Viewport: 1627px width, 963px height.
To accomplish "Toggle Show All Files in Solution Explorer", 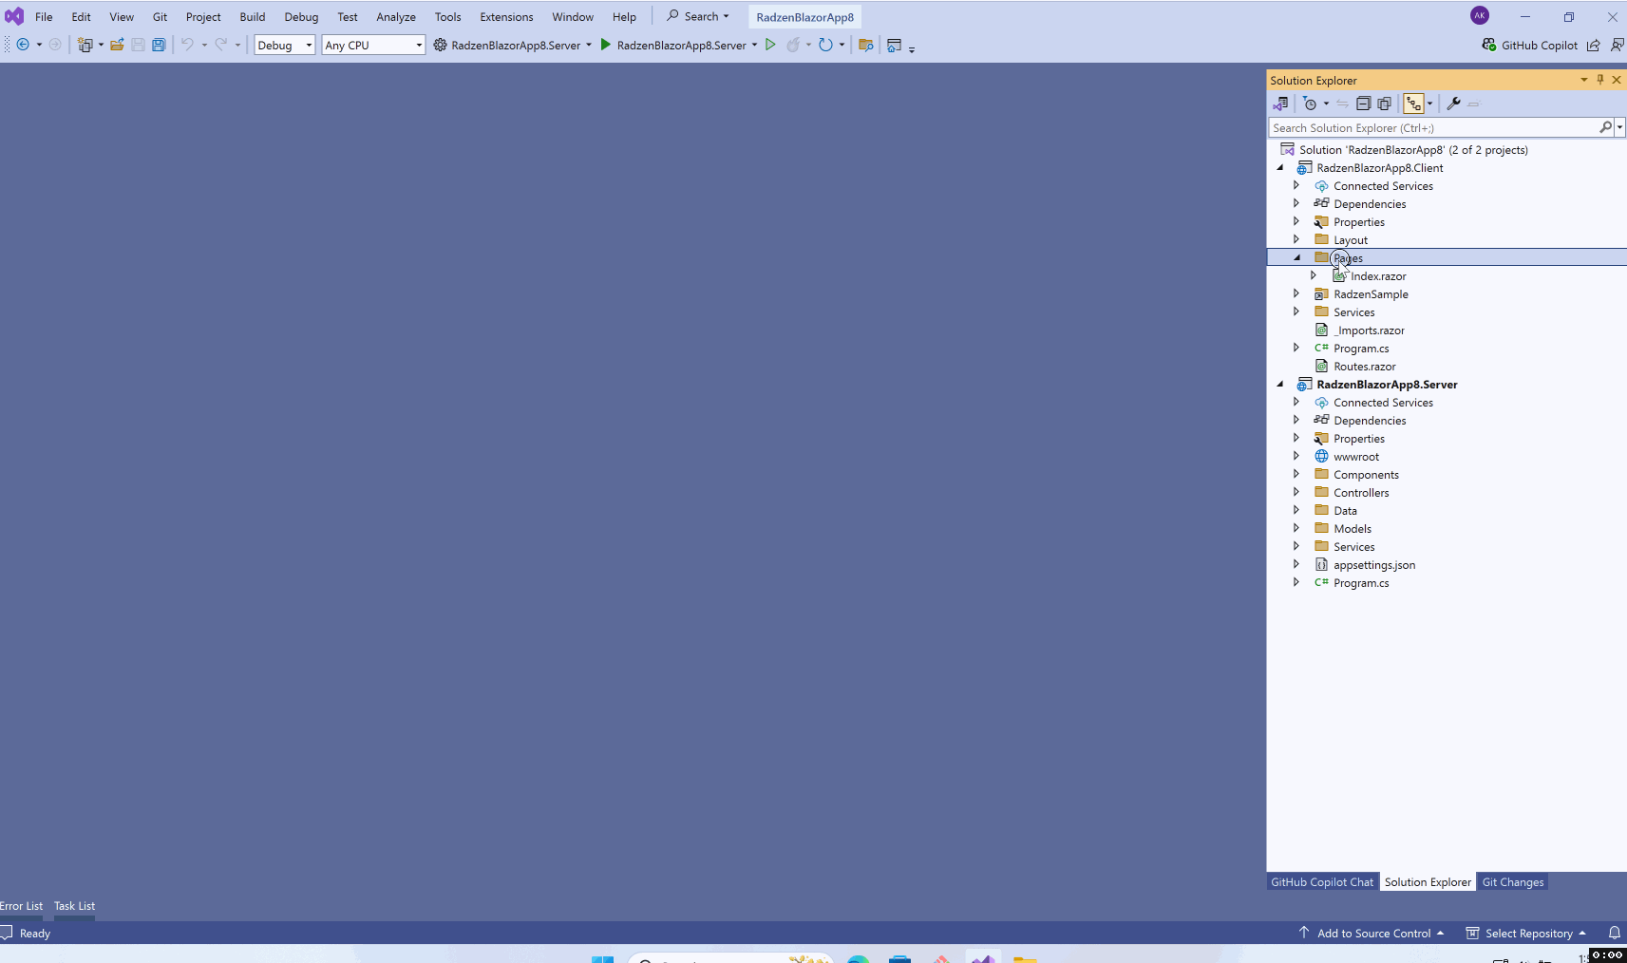I will (x=1384, y=104).
